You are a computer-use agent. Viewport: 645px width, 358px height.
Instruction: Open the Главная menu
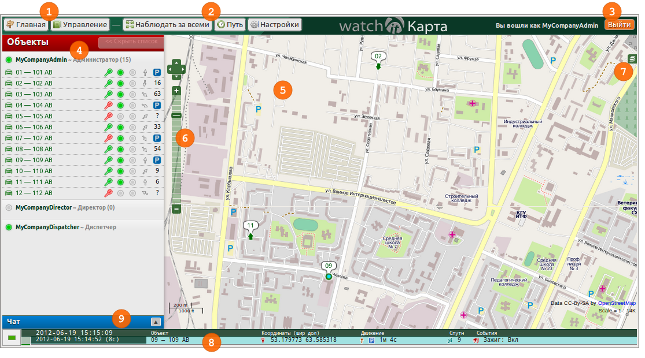coord(27,25)
